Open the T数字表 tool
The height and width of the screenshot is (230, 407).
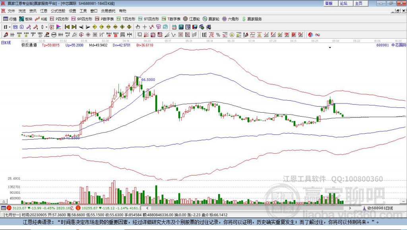[x=171, y=19]
